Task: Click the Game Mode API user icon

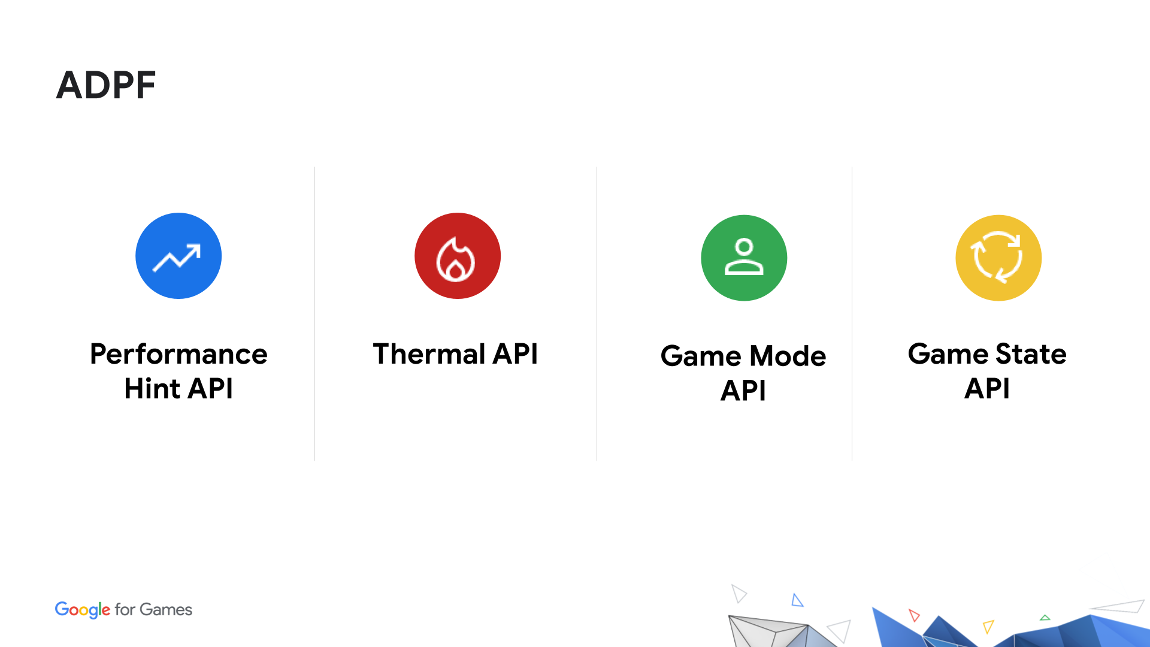Action: [x=743, y=256]
